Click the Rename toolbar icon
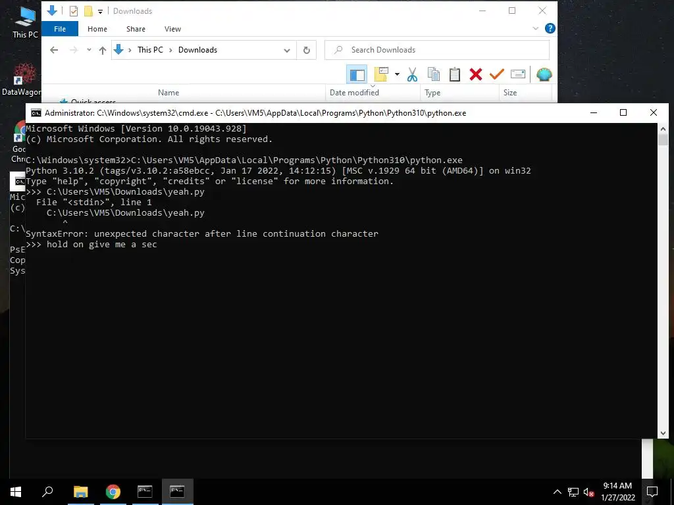Image resolution: width=674 pixels, height=505 pixels. tap(518, 74)
